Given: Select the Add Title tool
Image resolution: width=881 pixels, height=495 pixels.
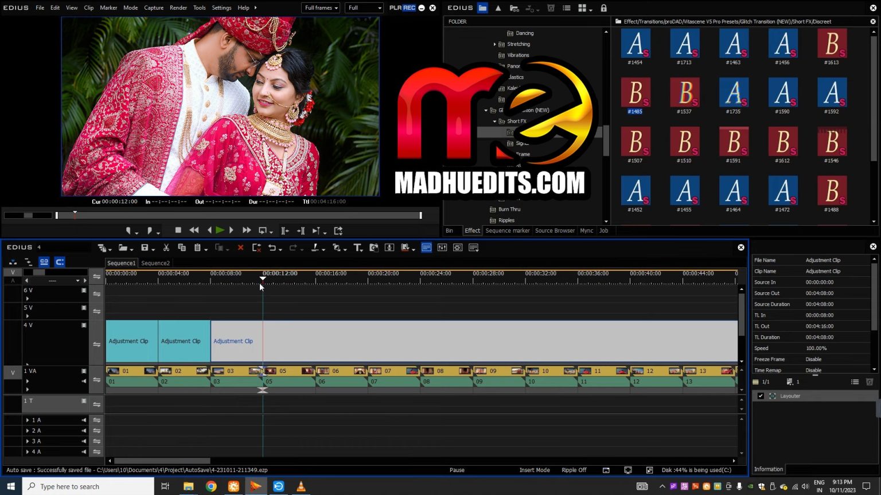Looking at the screenshot, I should click(357, 247).
